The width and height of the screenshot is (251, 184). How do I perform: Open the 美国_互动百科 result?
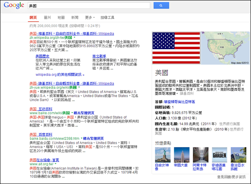click(41, 109)
